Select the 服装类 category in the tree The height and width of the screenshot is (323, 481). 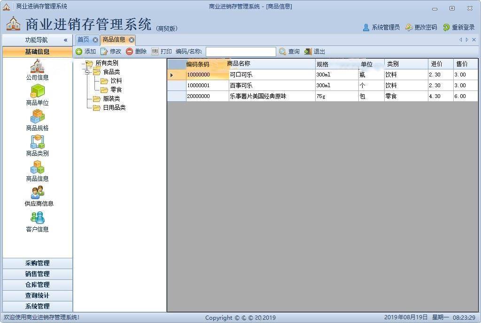pyautogui.click(x=111, y=99)
